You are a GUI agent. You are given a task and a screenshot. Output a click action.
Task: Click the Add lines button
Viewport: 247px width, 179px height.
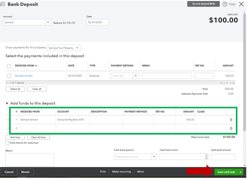[x=15, y=137]
